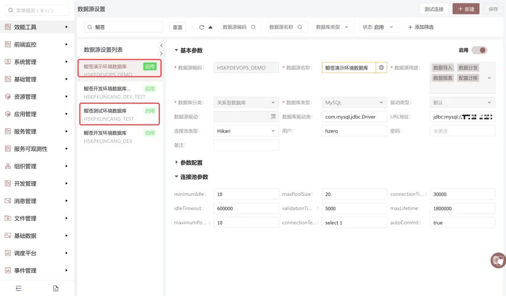Click search icon in 数据源名称 filter
Image resolution: width=506 pixels, height=296 pixels.
coord(300,27)
